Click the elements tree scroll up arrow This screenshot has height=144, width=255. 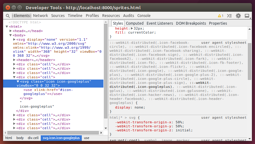click(x=106, y=22)
